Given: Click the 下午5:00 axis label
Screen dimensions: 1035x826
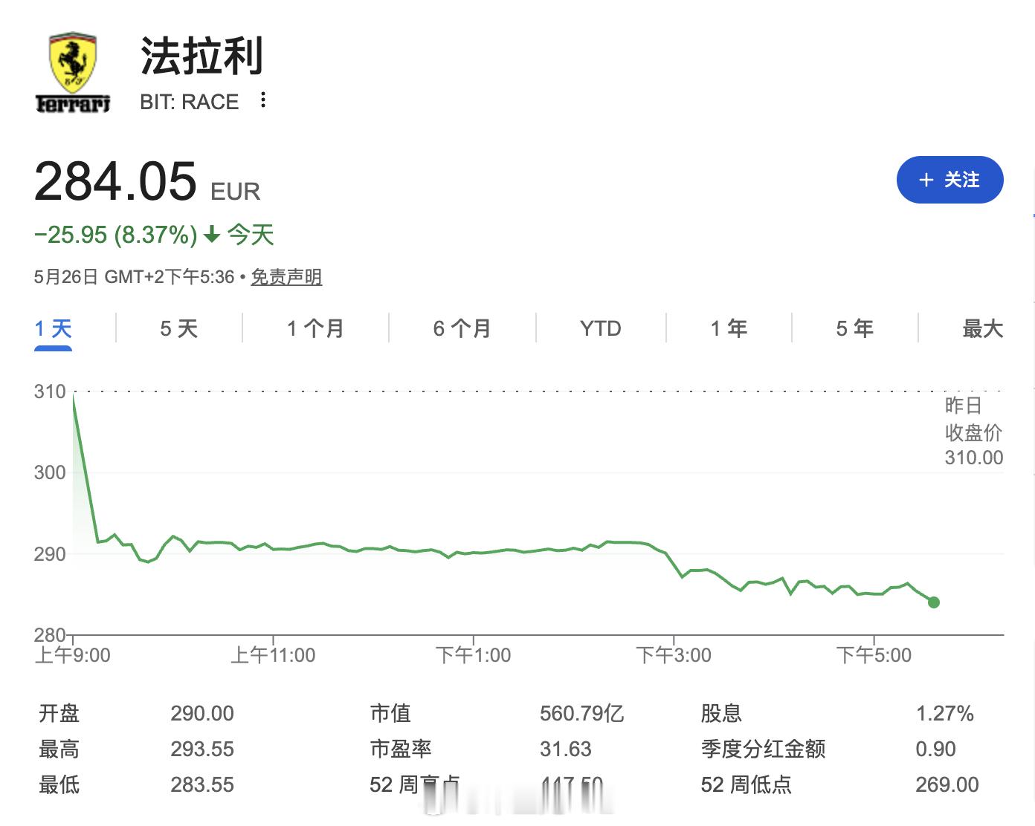Looking at the screenshot, I should (x=874, y=655).
